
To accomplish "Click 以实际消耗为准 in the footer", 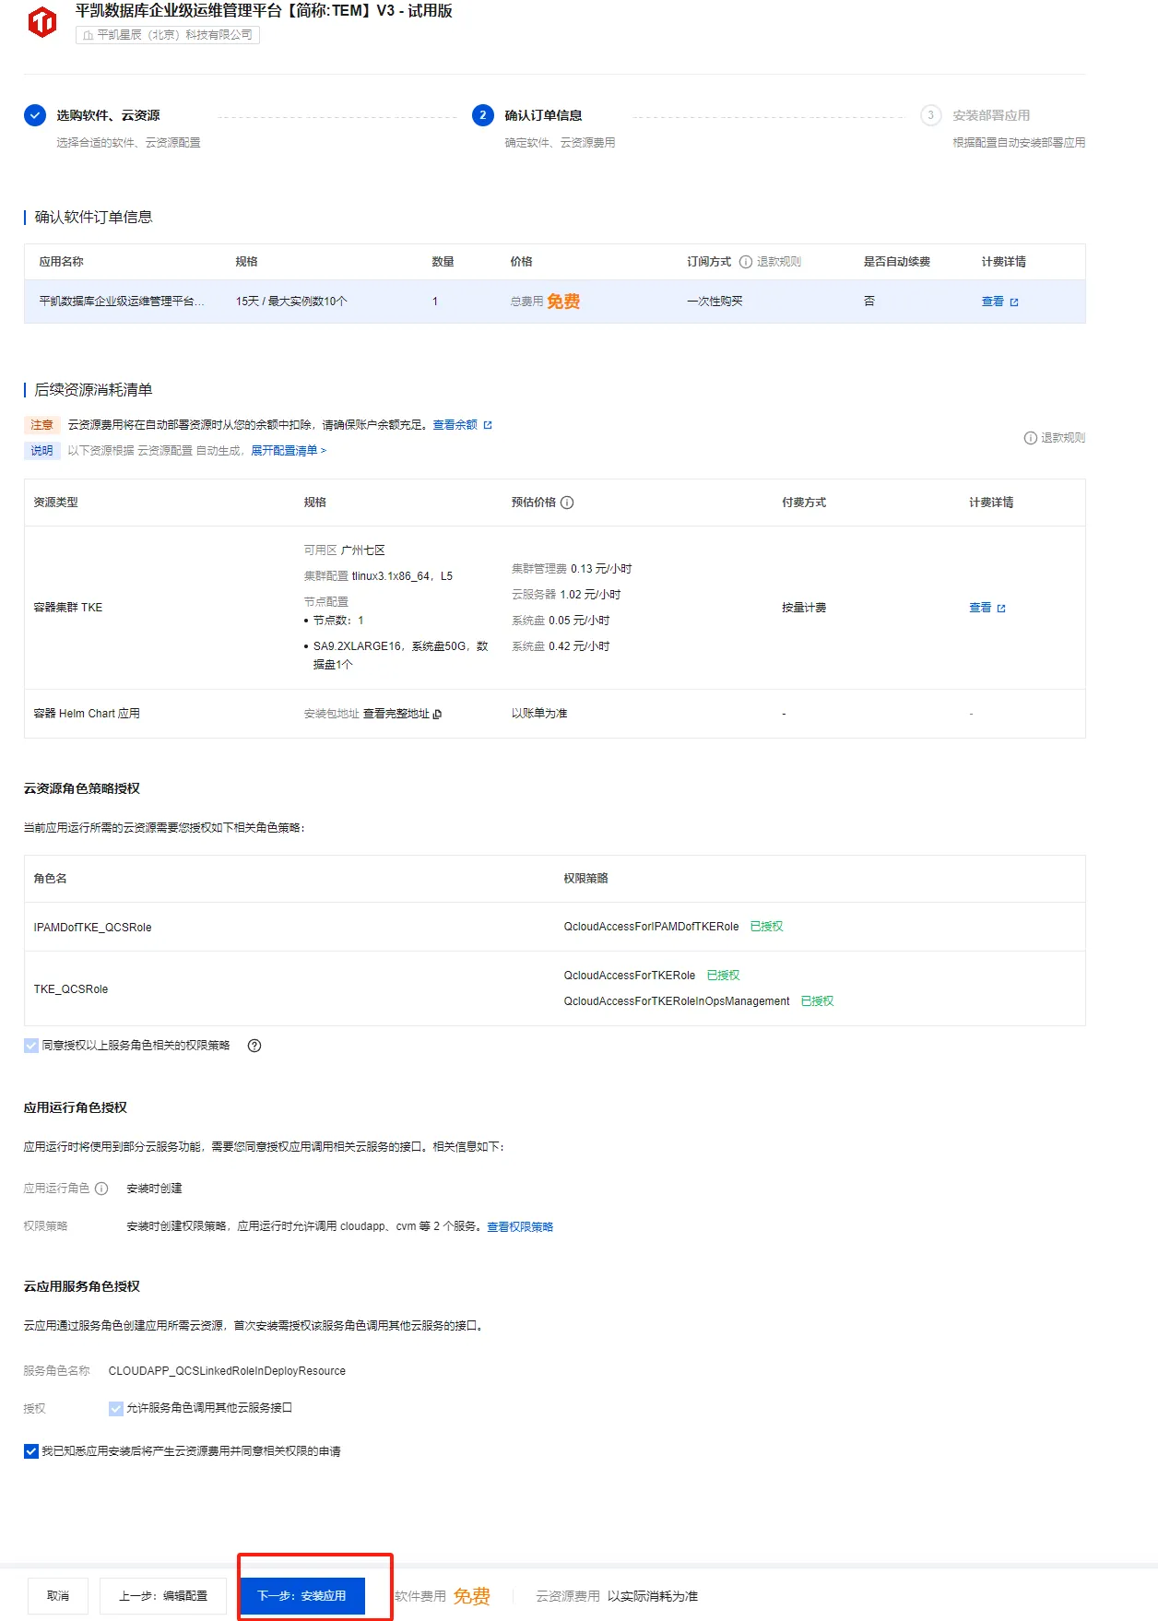I will coord(653,1596).
